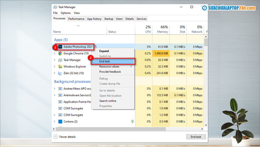Click the Task Manager title bar icon
Image resolution: width=260 pixels, height=147 pixels.
pyautogui.click(x=55, y=7)
